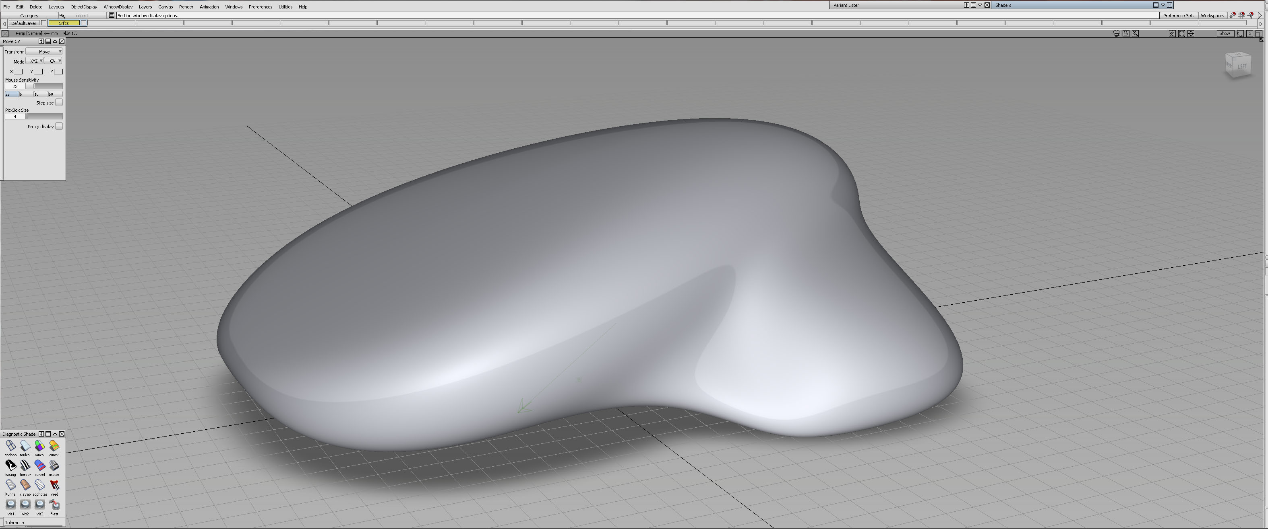
Task: Click the ViewCube LEFT face
Action: [1242, 66]
